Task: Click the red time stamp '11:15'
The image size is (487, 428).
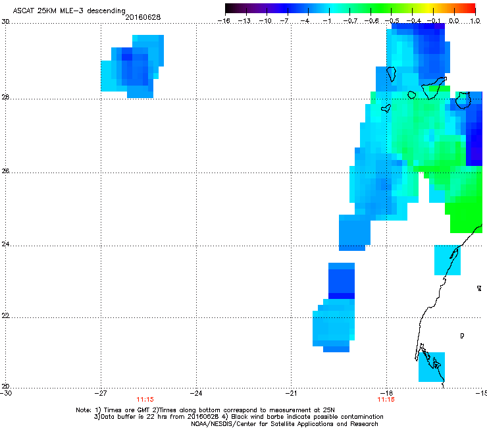Action: [145, 400]
